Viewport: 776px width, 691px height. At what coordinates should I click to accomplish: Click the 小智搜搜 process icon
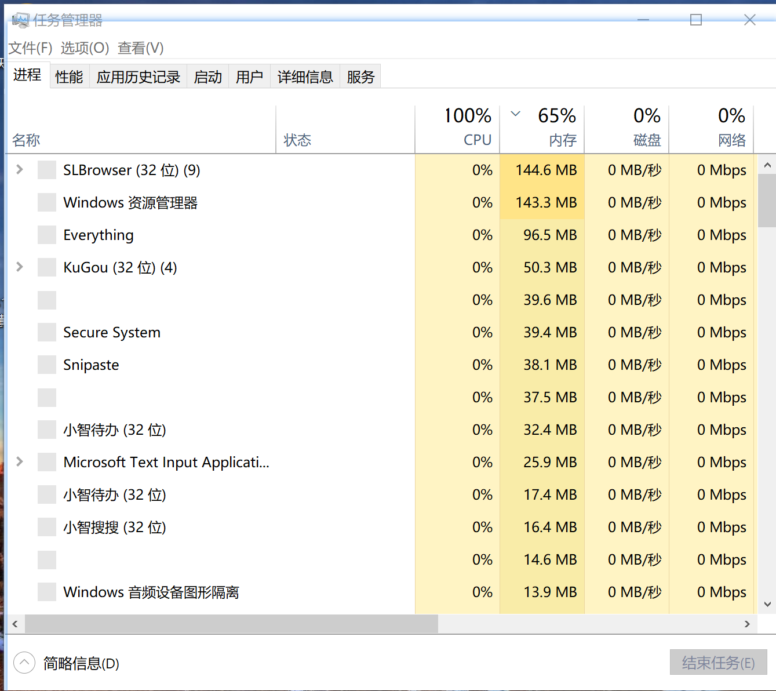point(47,527)
